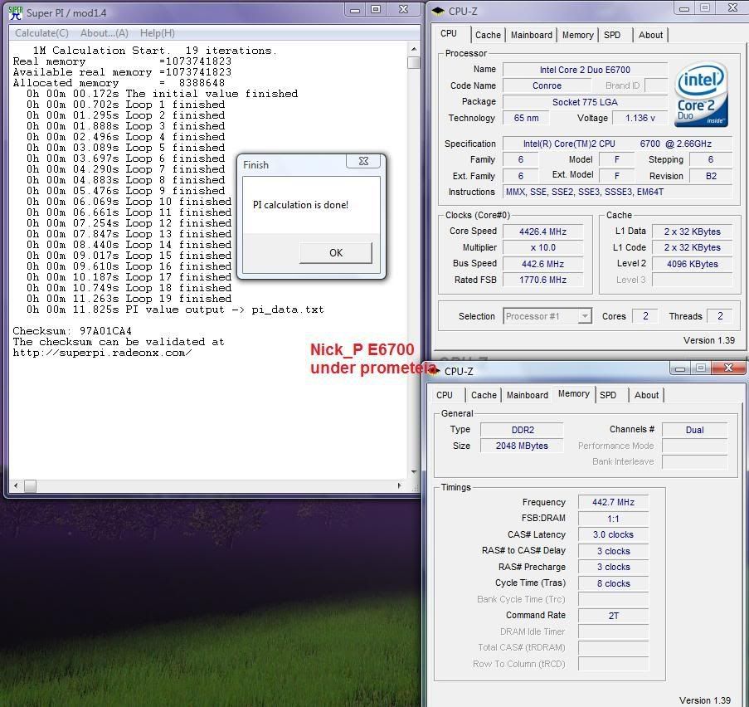
Task: Click the Intel Core 2 Duo logo
Action: coord(701,95)
